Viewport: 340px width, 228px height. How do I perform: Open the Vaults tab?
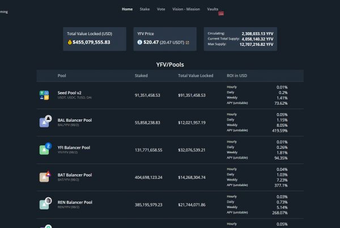pos(212,9)
